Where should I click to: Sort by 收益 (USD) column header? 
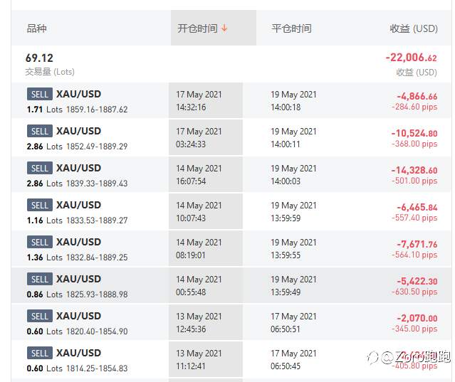(x=413, y=28)
